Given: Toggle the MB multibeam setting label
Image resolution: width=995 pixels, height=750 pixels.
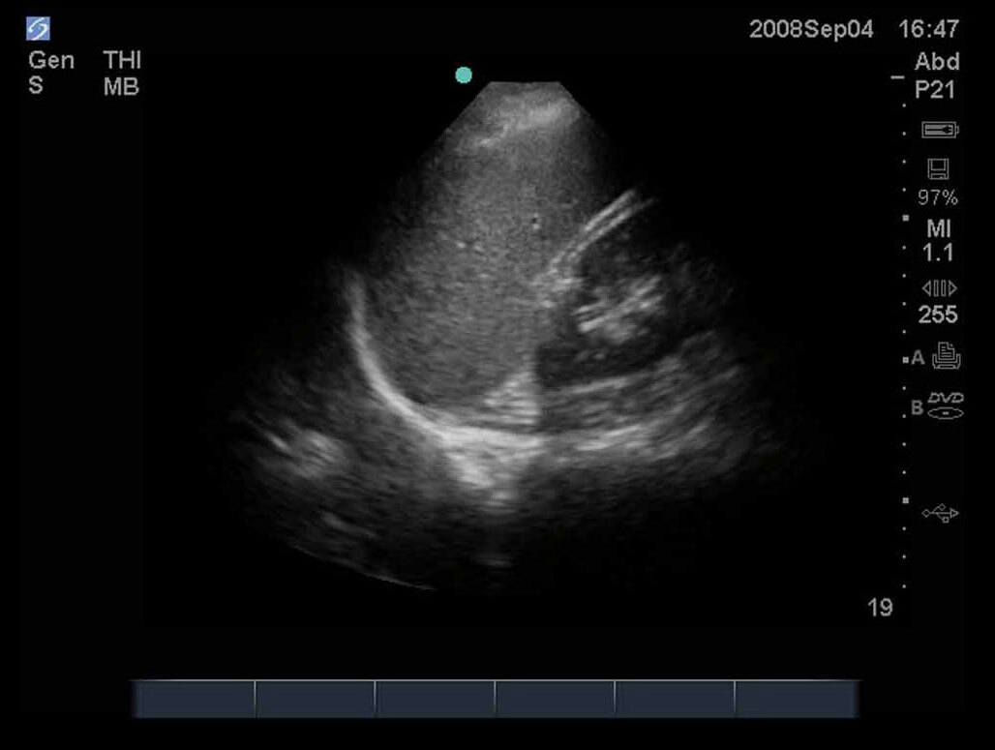Looking at the screenshot, I should point(121,87).
